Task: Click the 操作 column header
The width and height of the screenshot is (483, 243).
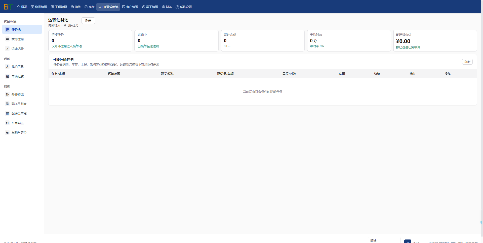Action: (x=447, y=74)
